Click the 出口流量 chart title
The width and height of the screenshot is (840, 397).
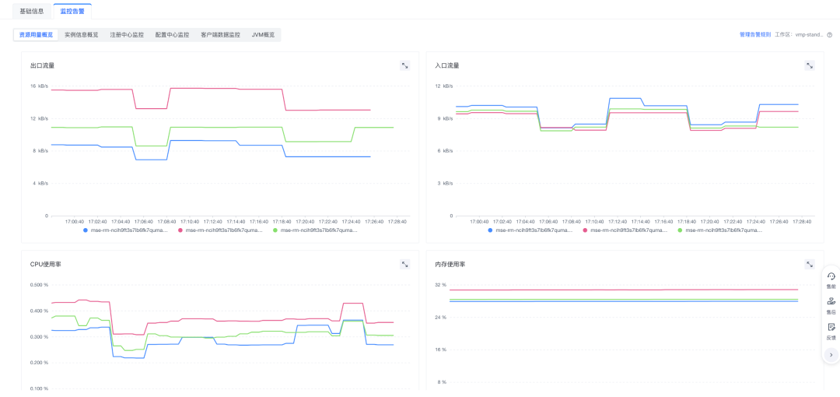point(42,66)
